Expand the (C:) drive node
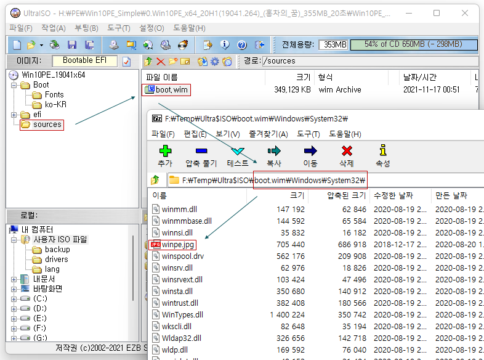 point(14,299)
